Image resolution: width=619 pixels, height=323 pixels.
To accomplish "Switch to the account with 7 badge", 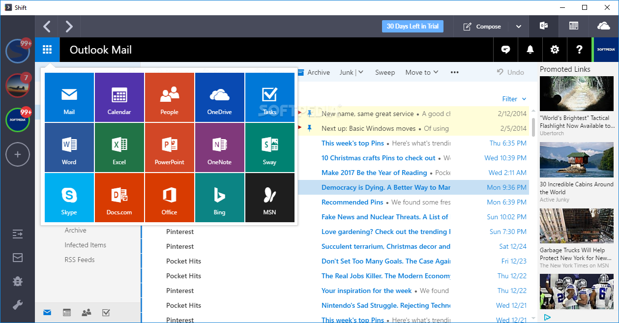I will coord(18,86).
